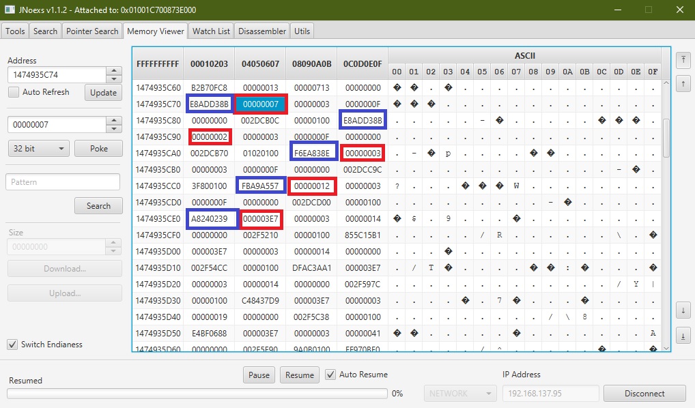695x408 pixels.
Task: Click the poke value input field
Action: click(57, 124)
